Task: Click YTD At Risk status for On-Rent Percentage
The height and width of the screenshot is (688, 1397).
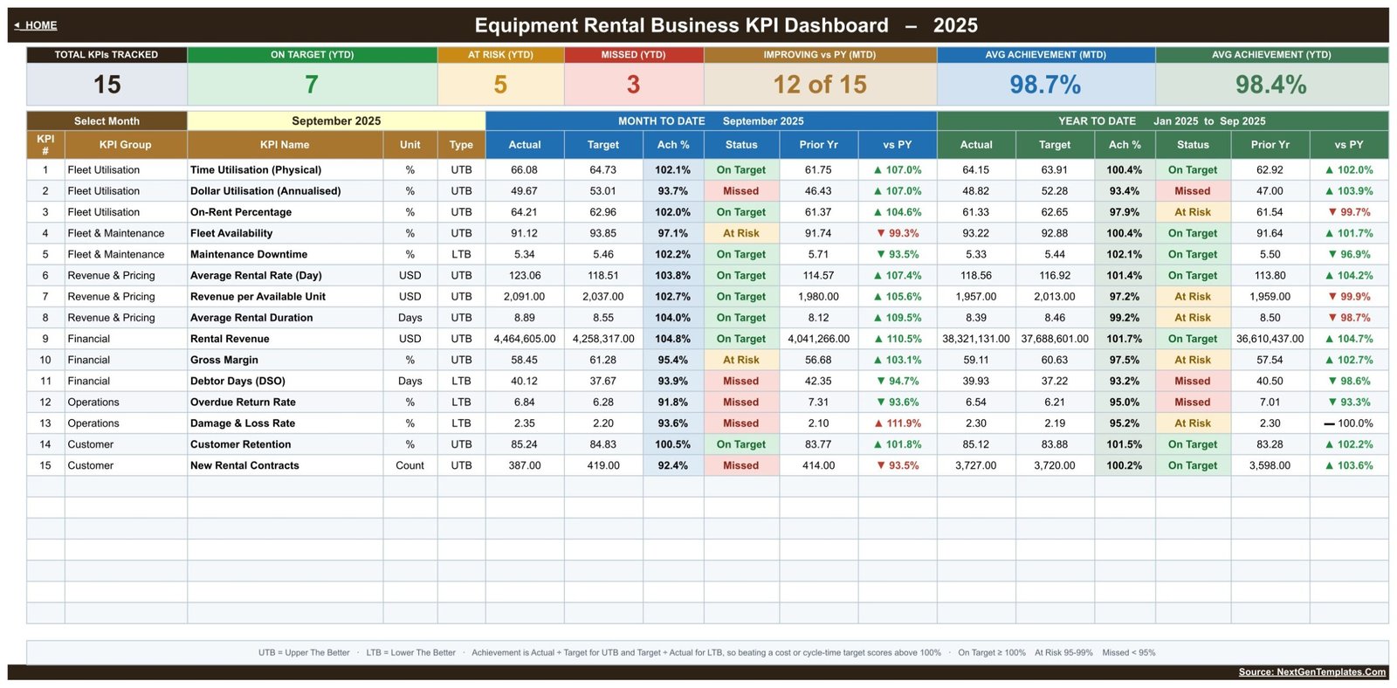Action: click(1193, 212)
